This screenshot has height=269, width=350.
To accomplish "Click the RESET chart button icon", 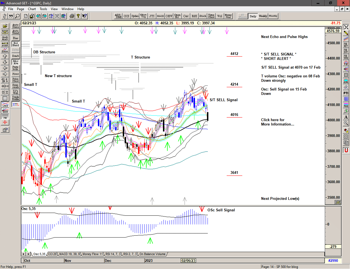I will [x=5, y=38].
